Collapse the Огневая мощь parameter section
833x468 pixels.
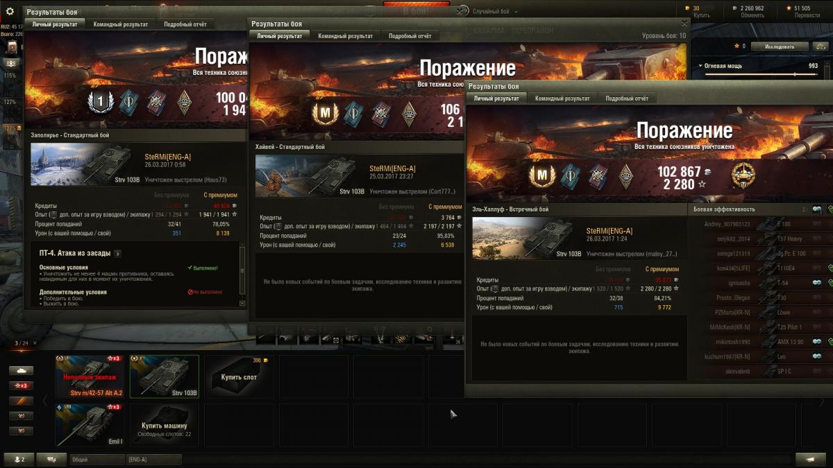pos(700,66)
